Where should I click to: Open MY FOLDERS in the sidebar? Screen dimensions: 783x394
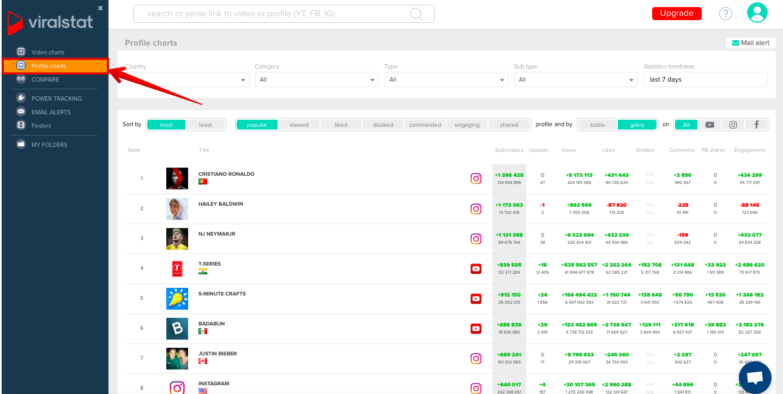(50, 145)
